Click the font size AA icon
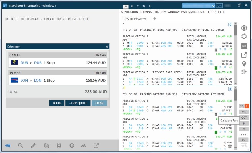The width and height of the screenshot is (252, 153). pos(83,145)
